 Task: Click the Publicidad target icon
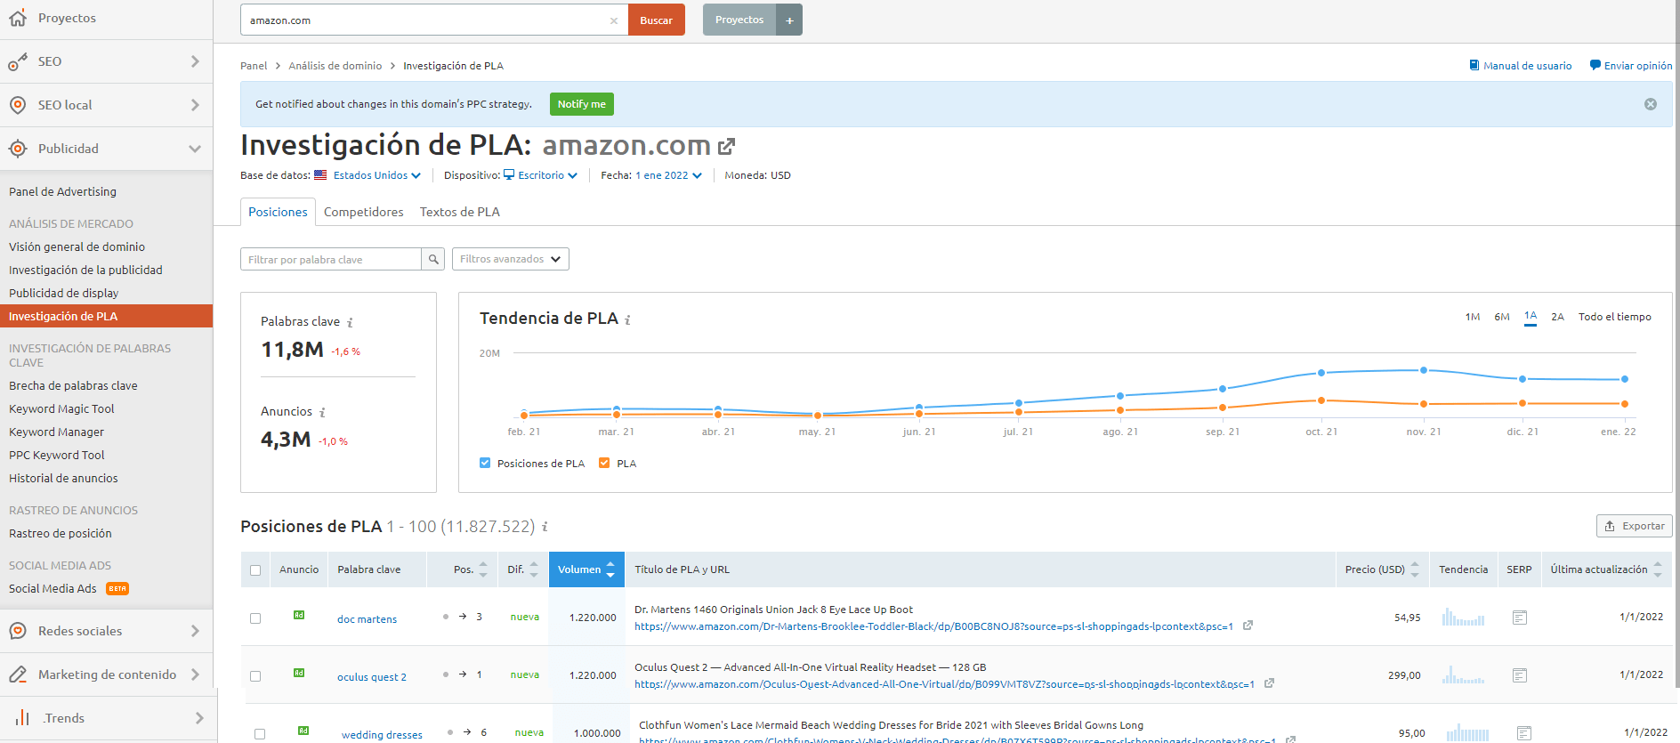click(18, 149)
